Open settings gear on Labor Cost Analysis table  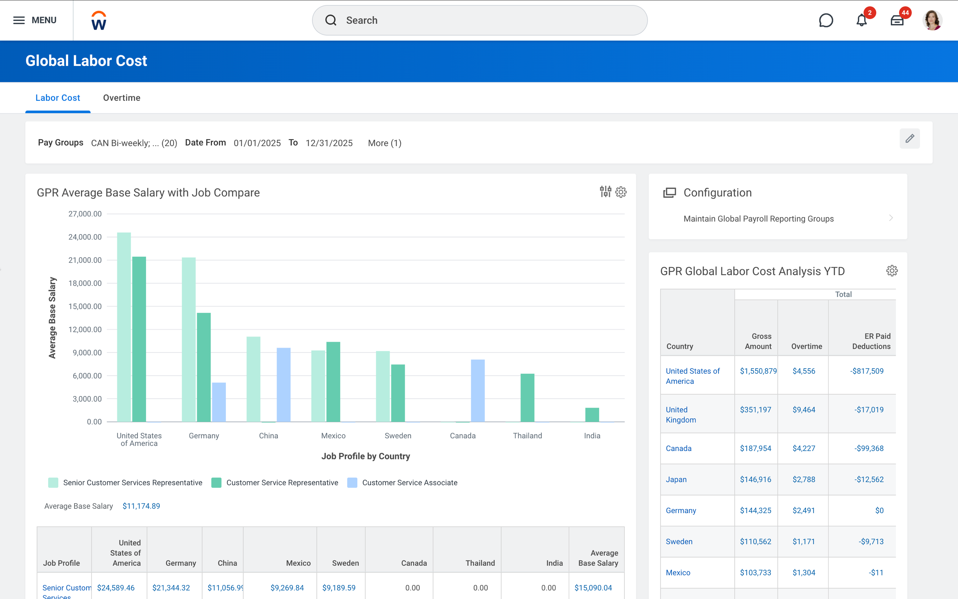(x=892, y=271)
